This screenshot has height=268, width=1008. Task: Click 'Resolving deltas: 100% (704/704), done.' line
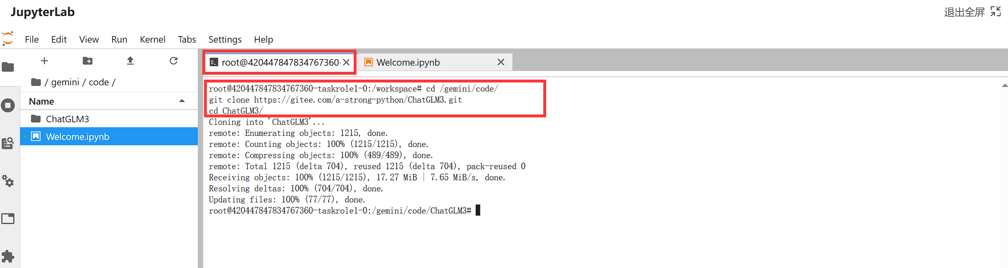pos(296,188)
